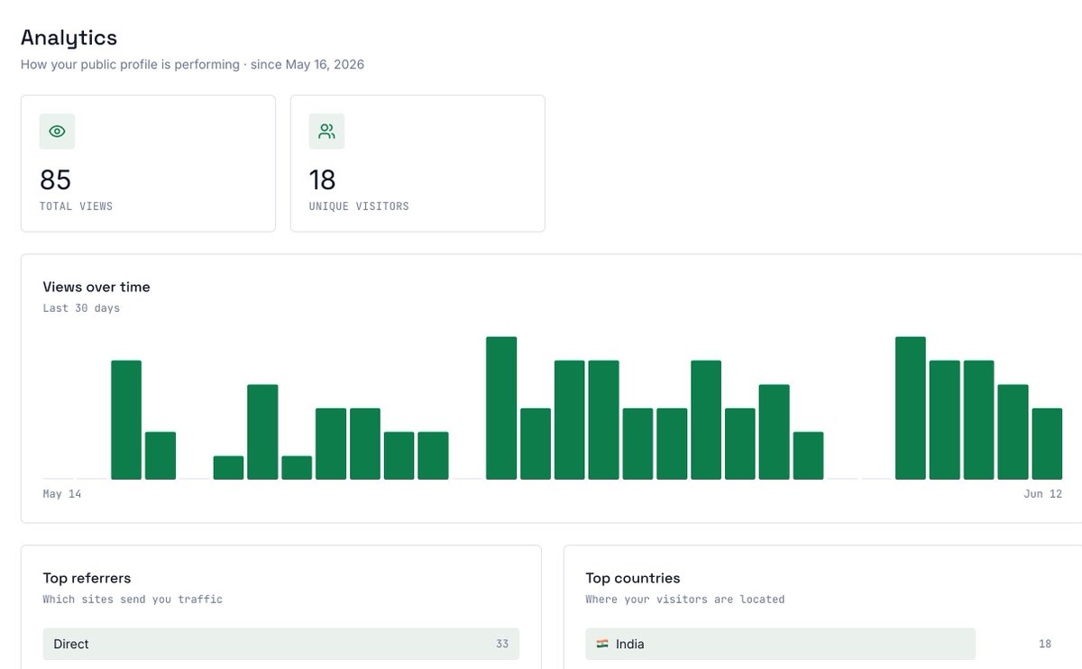The height and width of the screenshot is (669, 1082).
Task: Click the 'since May 16, 2026' subtitle
Action: (307, 65)
